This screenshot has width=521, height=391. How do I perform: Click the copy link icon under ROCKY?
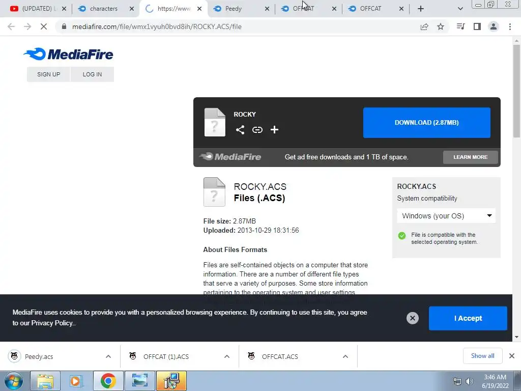(x=257, y=130)
